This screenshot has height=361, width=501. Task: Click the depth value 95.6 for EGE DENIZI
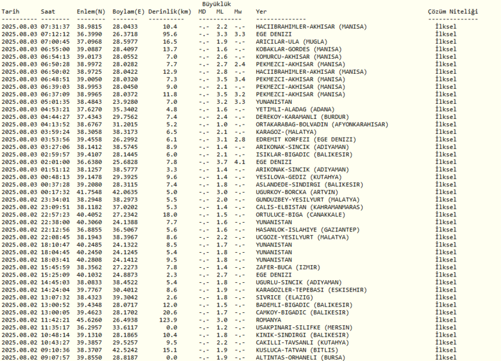pos(170,34)
